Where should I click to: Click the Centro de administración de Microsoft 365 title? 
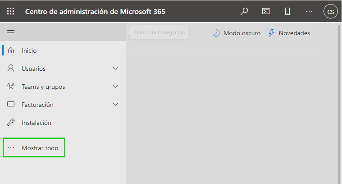95,11
